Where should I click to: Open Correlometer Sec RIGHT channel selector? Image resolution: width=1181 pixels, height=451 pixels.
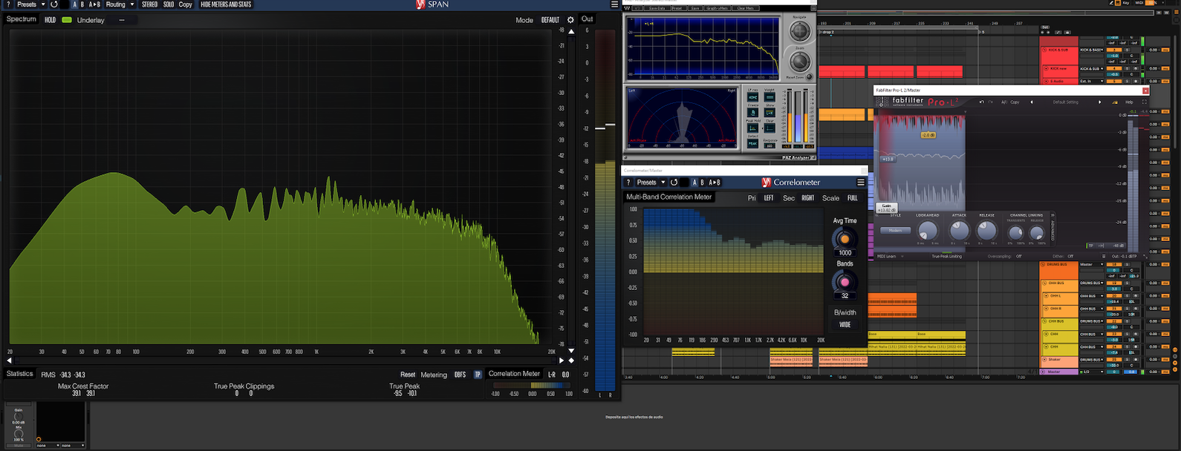[808, 198]
